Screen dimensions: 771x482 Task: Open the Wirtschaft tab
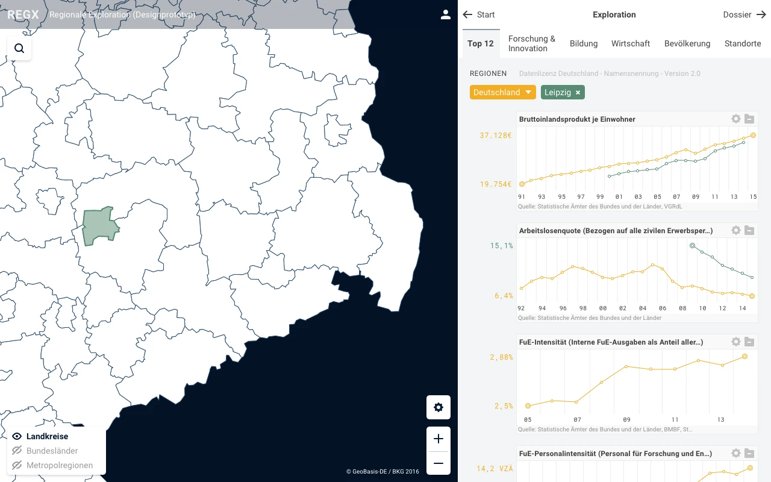(630, 43)
